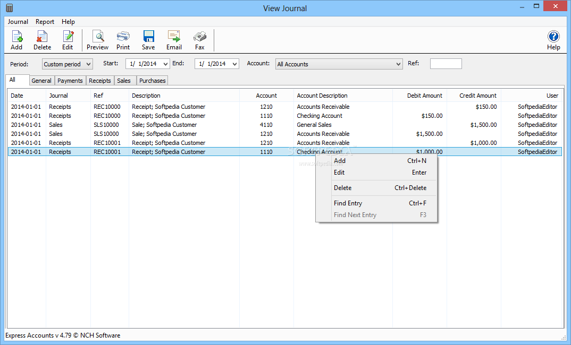
Task: Switch to the Receipts tab
Action: click(100, 81)
